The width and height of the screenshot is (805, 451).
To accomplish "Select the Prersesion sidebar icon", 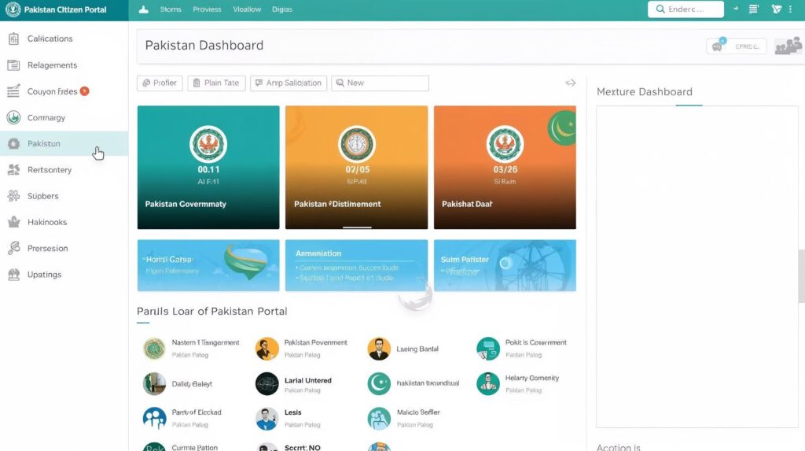I will [14, 249].
